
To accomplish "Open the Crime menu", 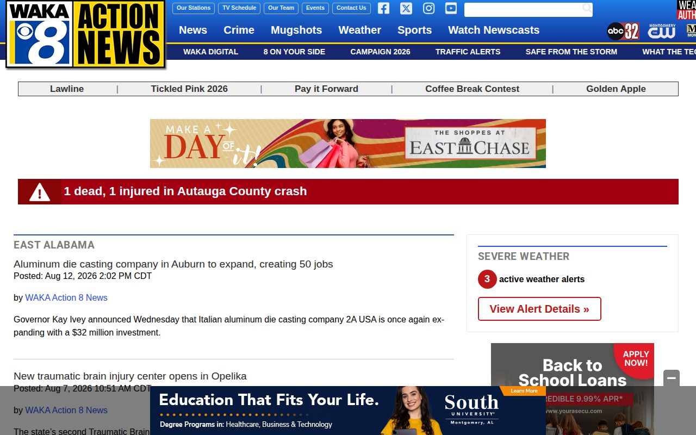I will tap(239, 30).
